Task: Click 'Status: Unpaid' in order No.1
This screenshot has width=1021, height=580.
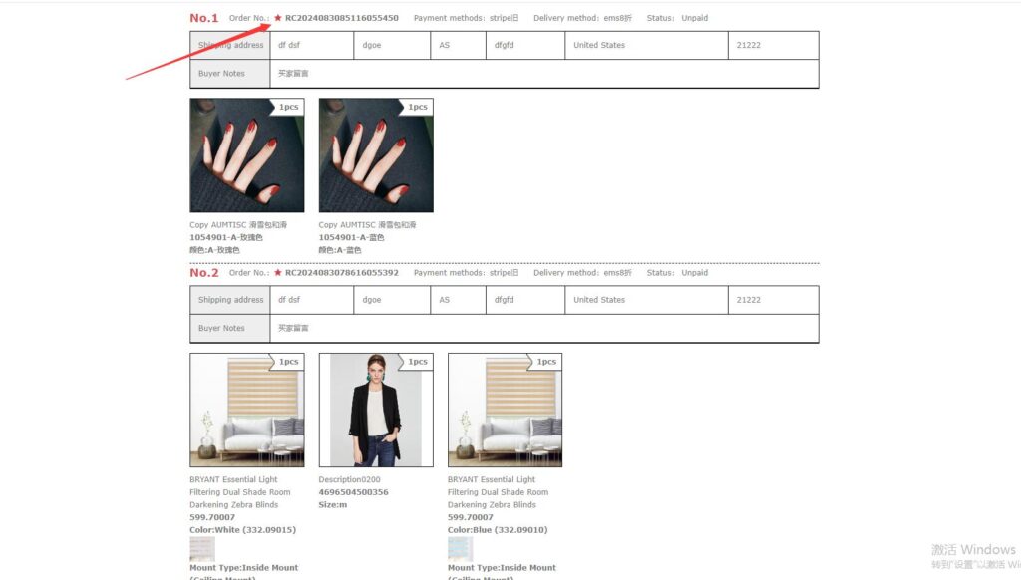Action: pos(677,18)
